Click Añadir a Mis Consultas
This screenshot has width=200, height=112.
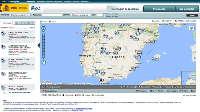tap(187, 21)
